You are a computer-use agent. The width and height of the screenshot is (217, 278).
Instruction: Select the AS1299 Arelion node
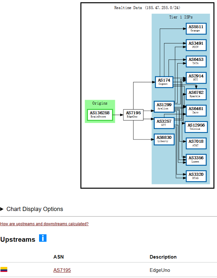pyautogui.click(x=164, y=106)
